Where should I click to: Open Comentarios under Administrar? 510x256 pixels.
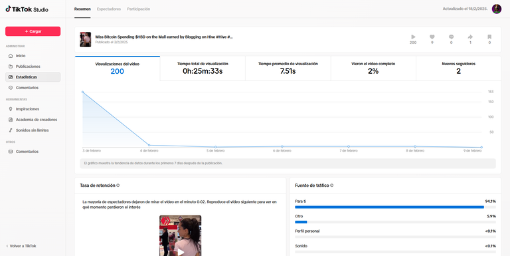point(33,88)
